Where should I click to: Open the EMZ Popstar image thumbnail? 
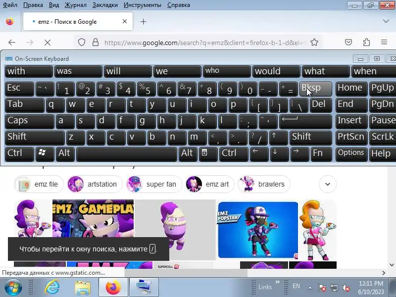click(x=258, y=230)
